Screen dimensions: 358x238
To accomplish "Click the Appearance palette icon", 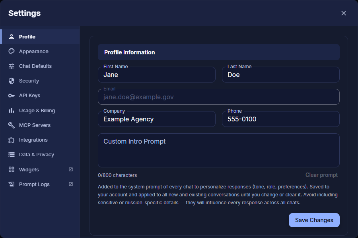I will click(12, 51).
